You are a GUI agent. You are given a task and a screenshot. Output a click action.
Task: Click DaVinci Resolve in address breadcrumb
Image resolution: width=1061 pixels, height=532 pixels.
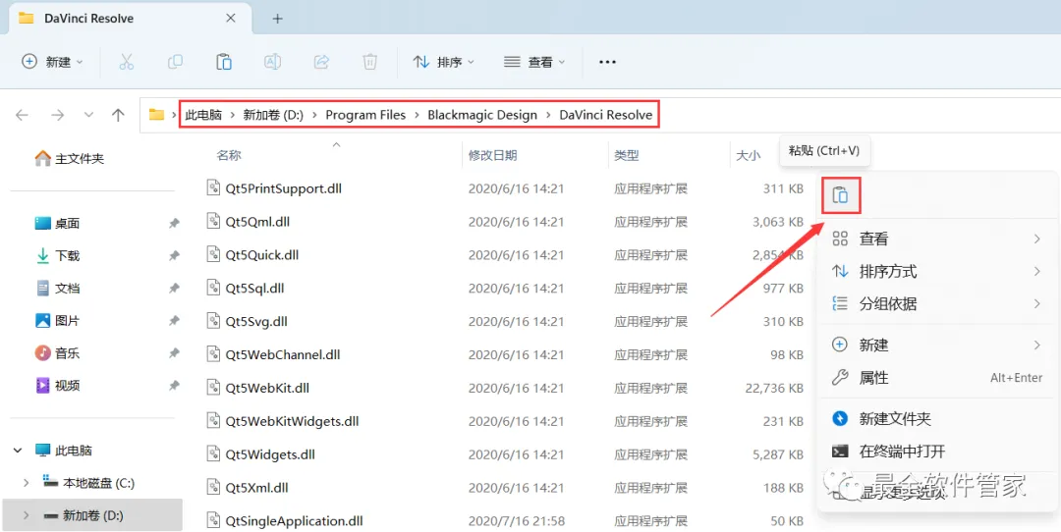(605, 115)
